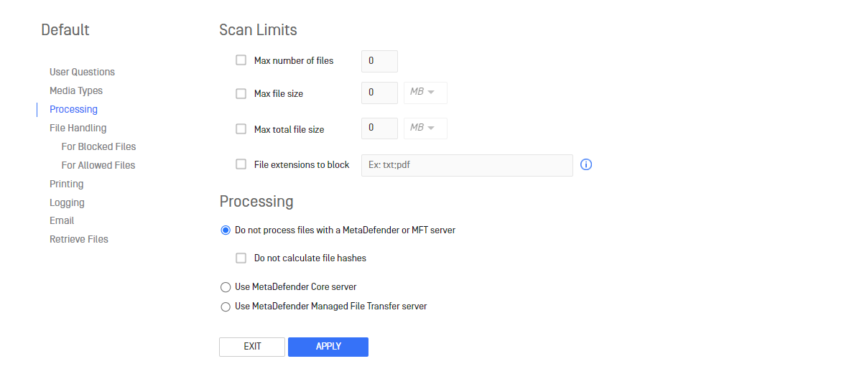
Task: Open the MB unit dropdown for Max file size
Action: pos(425,93)
